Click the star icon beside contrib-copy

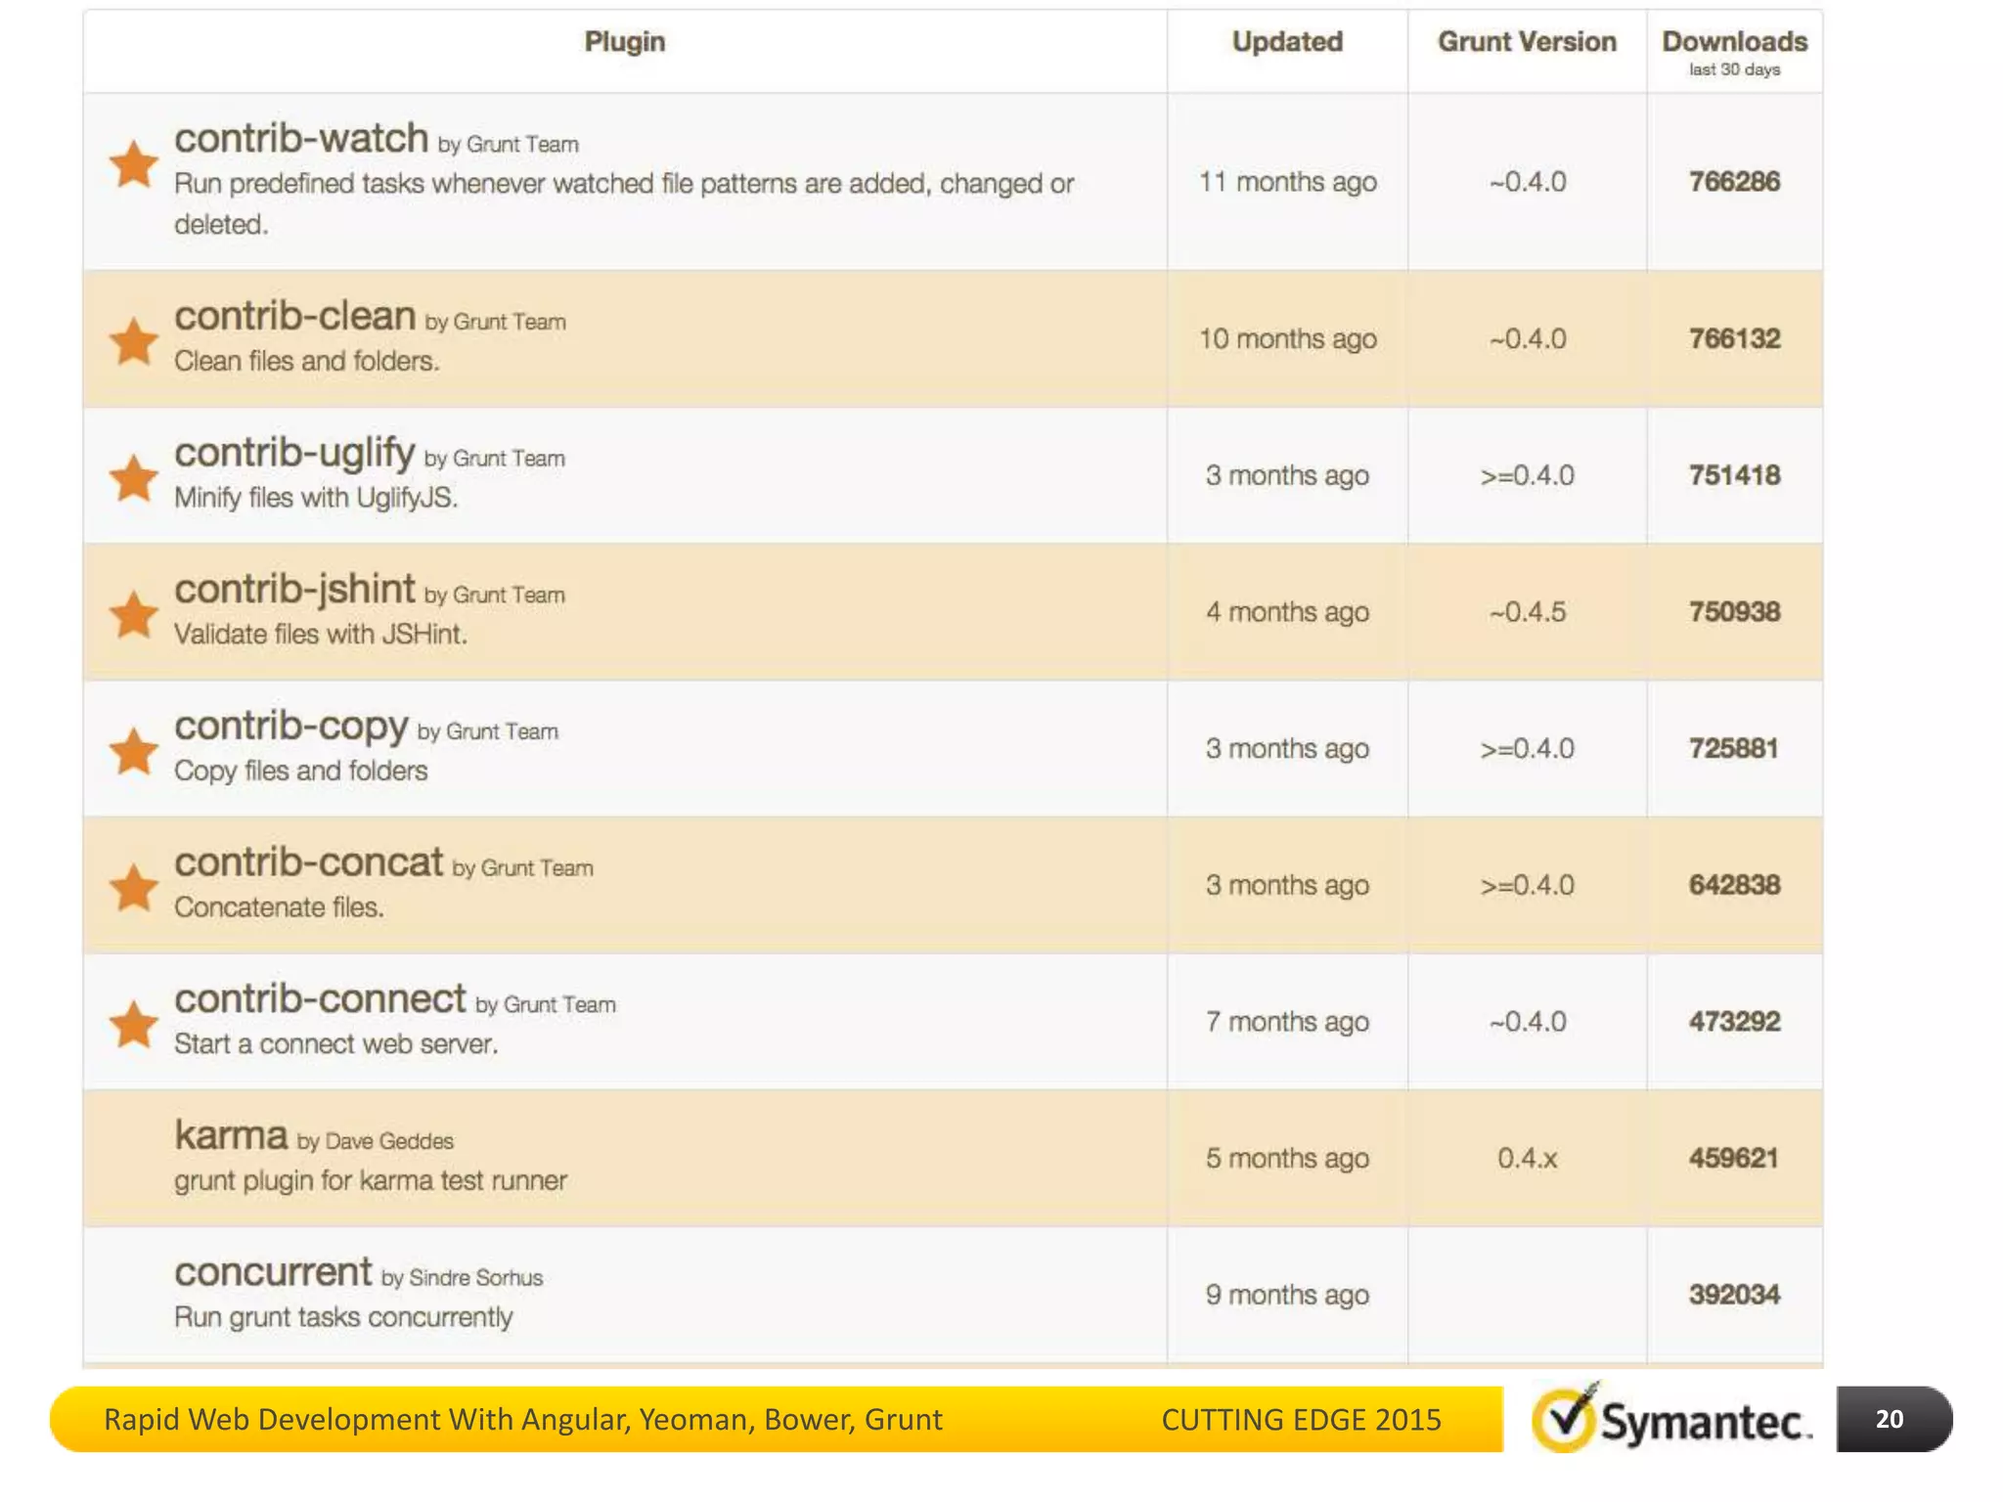(x=133, y=750)
